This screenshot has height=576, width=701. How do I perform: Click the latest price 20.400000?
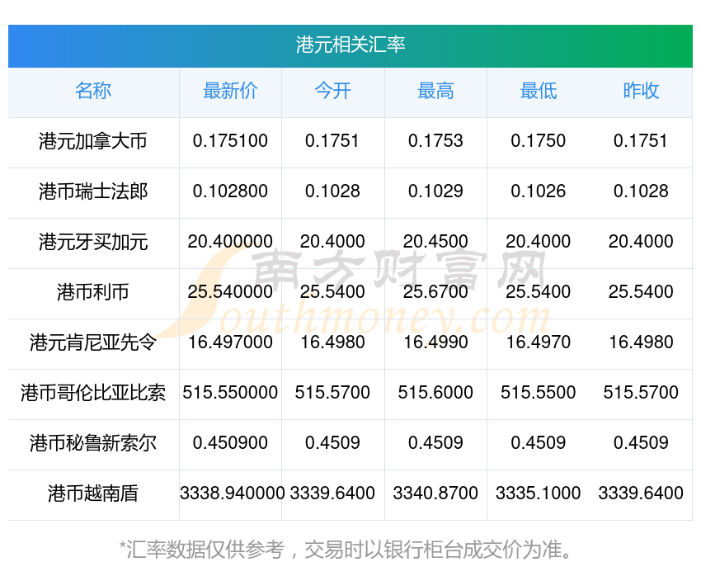point(230,242)
